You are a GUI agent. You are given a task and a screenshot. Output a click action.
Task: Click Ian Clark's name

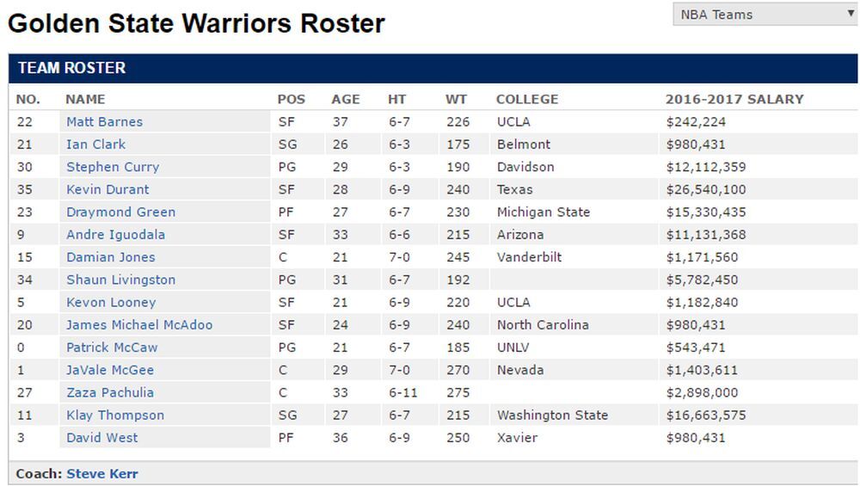point(95,145)
